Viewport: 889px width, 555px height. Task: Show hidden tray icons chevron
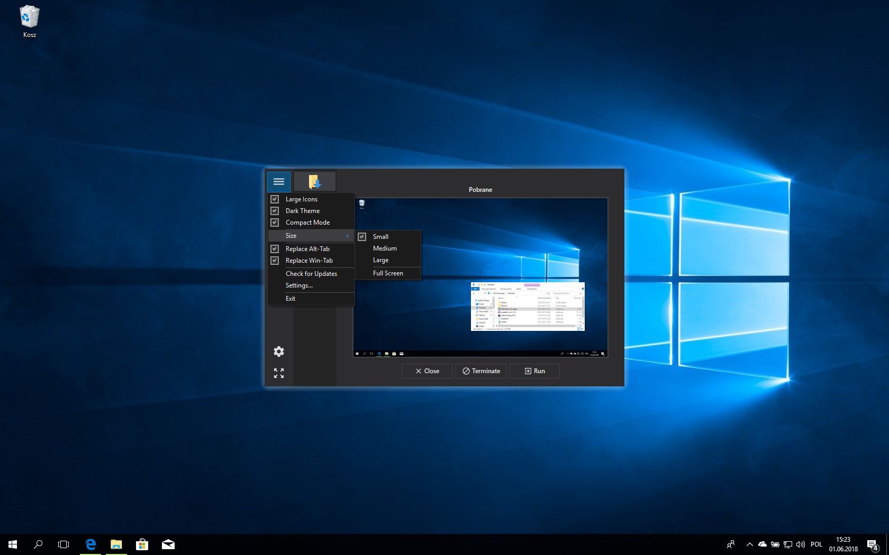(749, 544)
